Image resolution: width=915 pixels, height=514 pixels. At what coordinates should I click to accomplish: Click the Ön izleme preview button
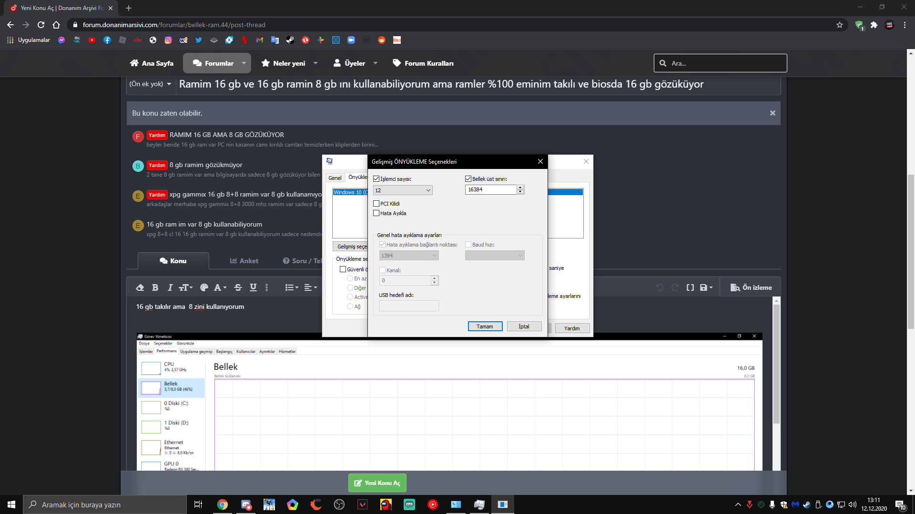click(x=751, y=287)
